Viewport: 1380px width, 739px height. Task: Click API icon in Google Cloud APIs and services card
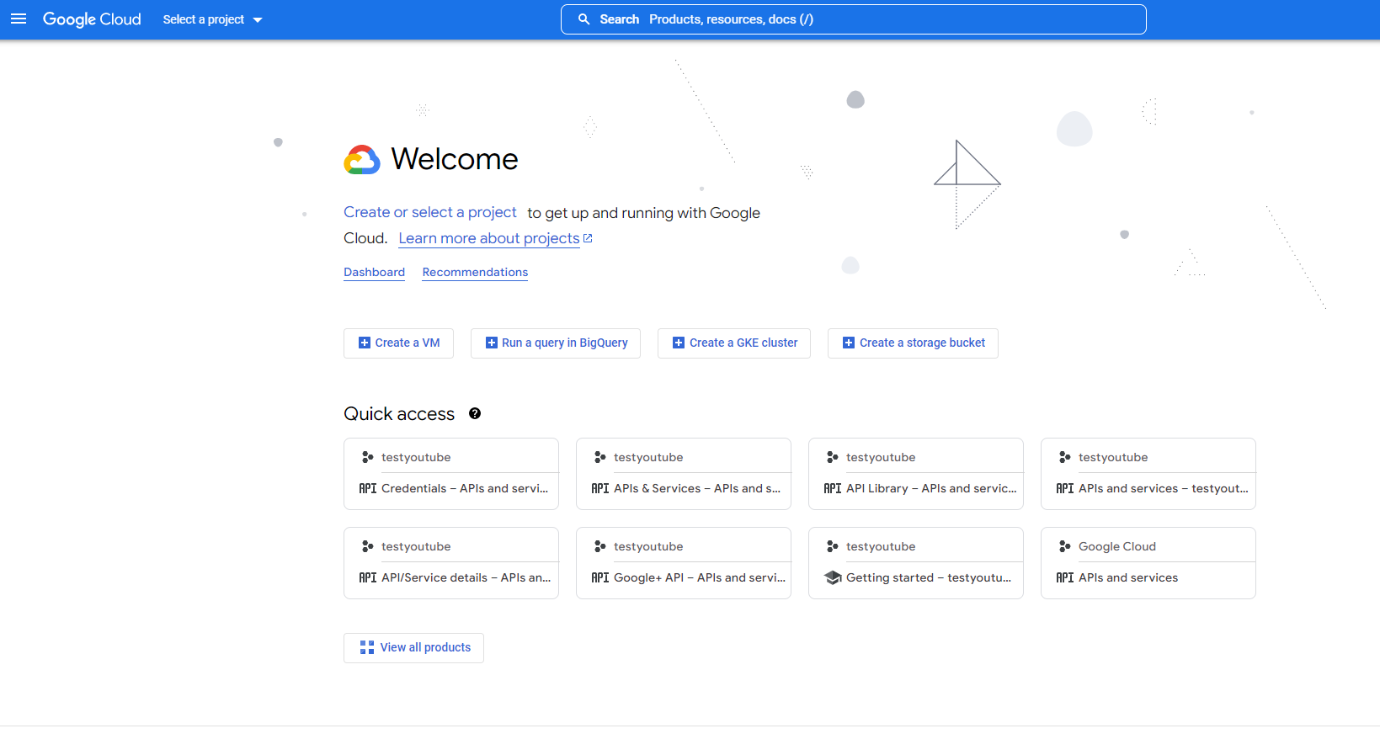tap(1065, 577)
